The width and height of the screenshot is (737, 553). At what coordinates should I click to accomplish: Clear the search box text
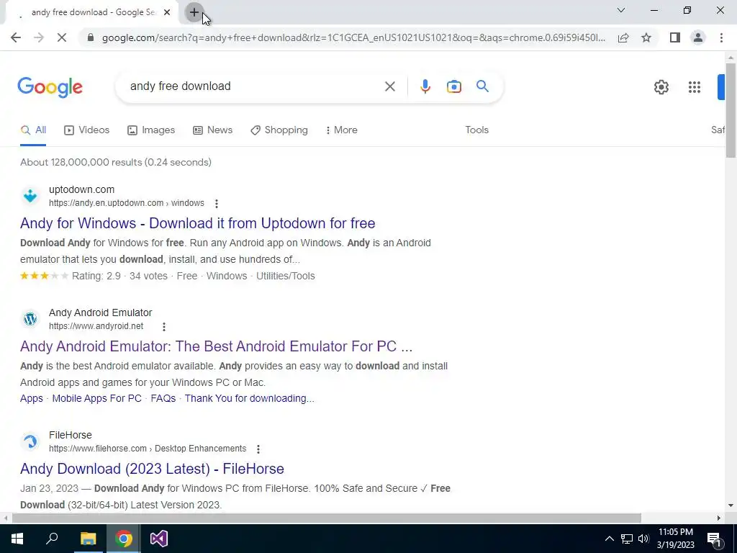(x=389, y=86)
